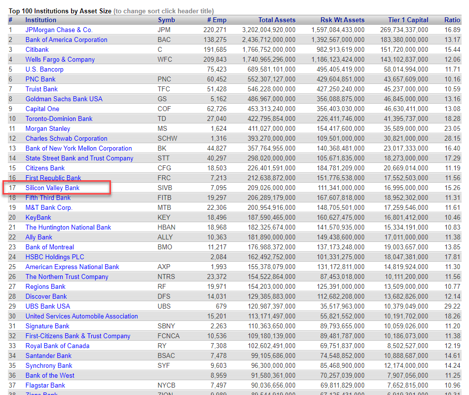
Task: Open Bank of America Corporation link
Action: coord(67,40)
